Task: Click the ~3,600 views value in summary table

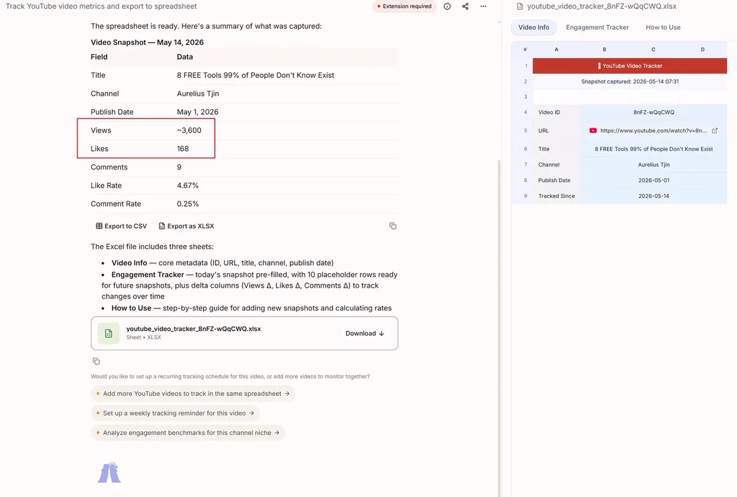Action: pyautogui.click(x=189, y=130)
